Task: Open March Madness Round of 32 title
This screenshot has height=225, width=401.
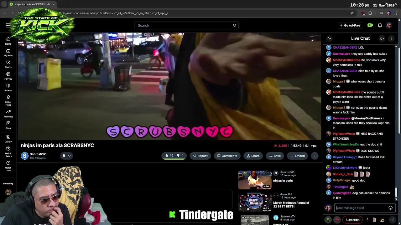Action: tap(291, 204)
